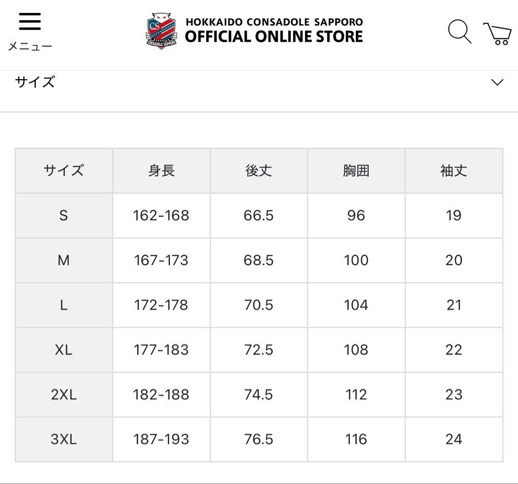The width and height of the screenshot is (518, 484).
Task: Click the 胸囲 value 104 for size L
Action: [356, 305]
